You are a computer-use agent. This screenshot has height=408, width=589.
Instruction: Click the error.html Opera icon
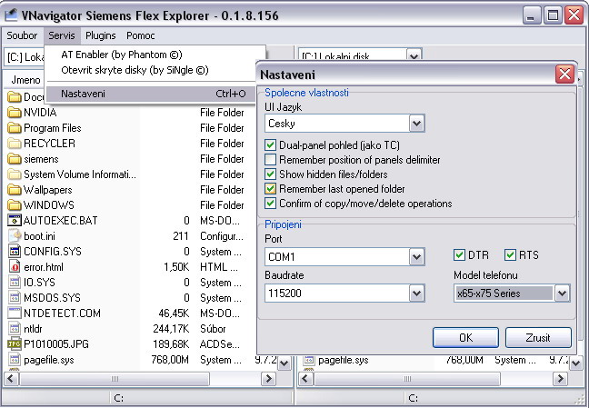point(15,267)
